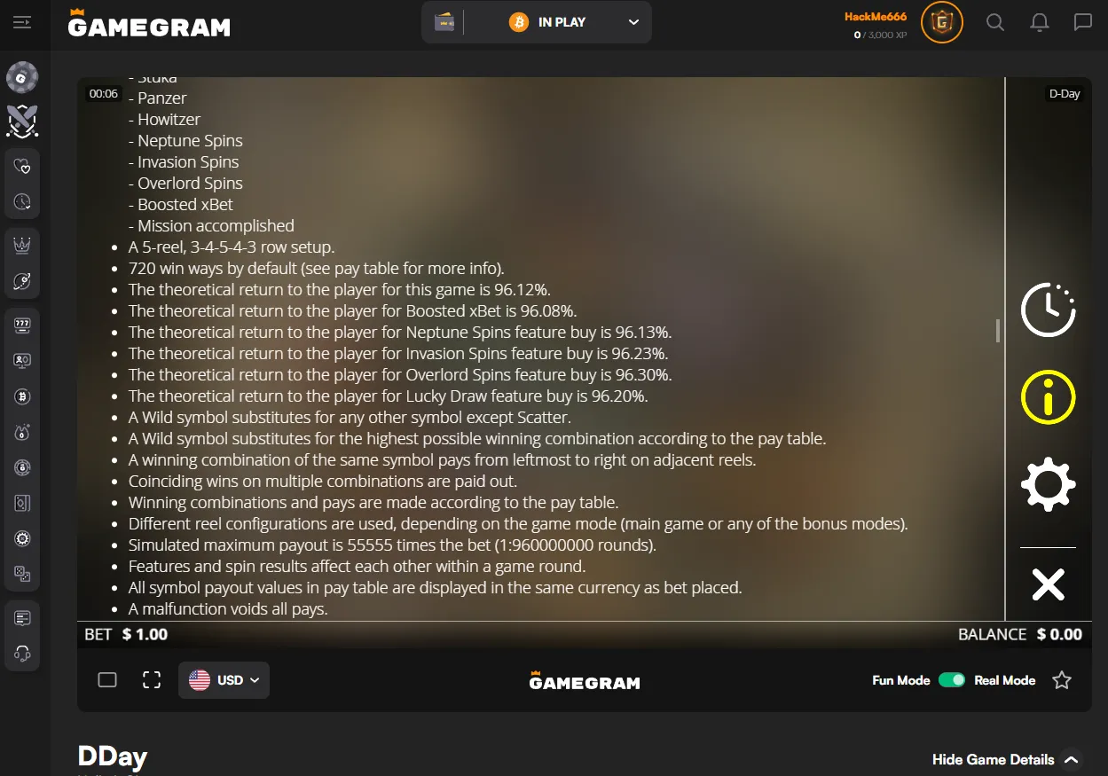Open game settings gear icon

[1048, 484]
